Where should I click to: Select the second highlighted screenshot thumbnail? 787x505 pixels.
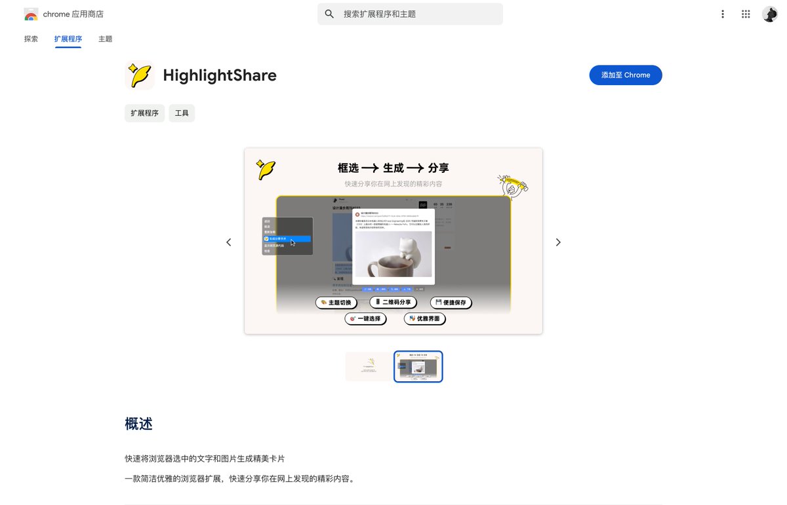tap(418, 367)
